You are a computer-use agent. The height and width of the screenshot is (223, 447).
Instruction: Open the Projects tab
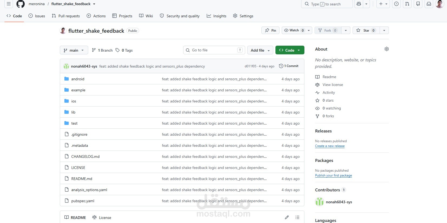(122, 16)
